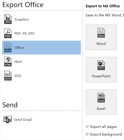
Task: Select the highlighted Office menu entry
Action: click(41, 47)
